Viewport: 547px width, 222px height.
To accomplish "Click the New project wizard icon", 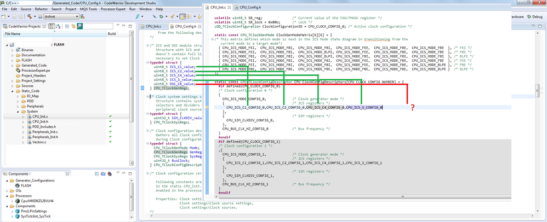I will click(3, 16).
